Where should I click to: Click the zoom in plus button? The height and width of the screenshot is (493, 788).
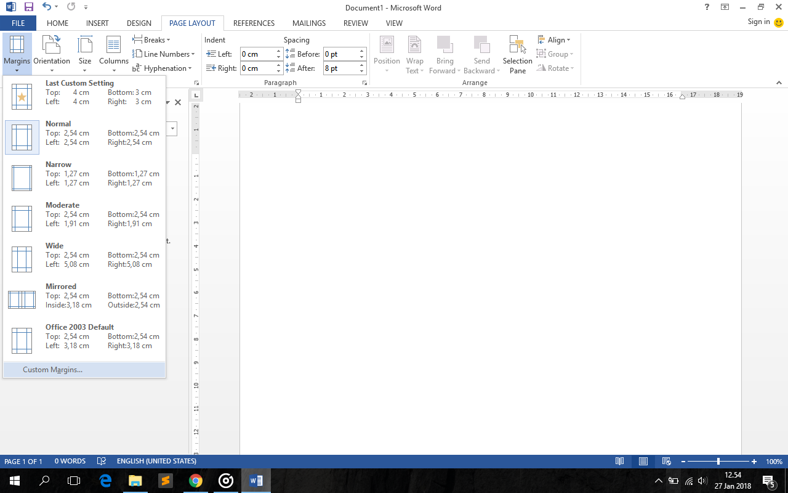[x=754, y=462]
